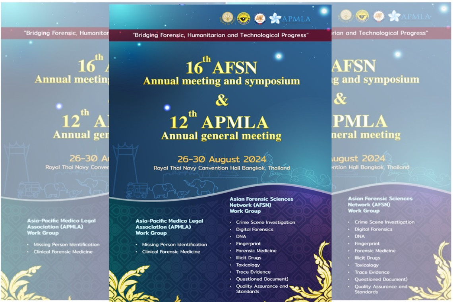Click the '16th AFSN' heading on center poster
Image resolution: width=453 pixels, height=302 pixels.
[x=221, y=66]
